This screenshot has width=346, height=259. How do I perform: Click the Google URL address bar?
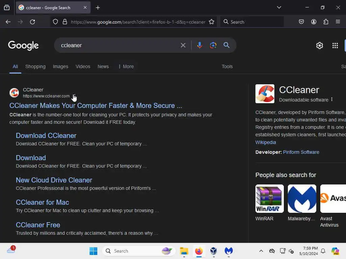click(138, 22)
